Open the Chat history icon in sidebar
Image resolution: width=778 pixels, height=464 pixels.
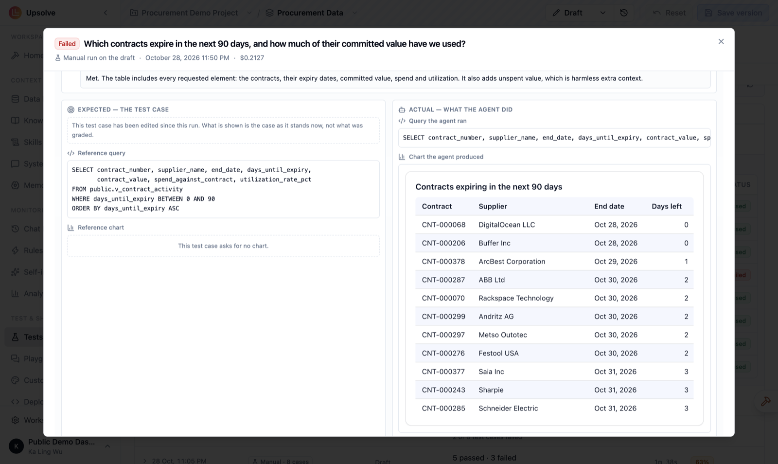click(x=15, y=229)
